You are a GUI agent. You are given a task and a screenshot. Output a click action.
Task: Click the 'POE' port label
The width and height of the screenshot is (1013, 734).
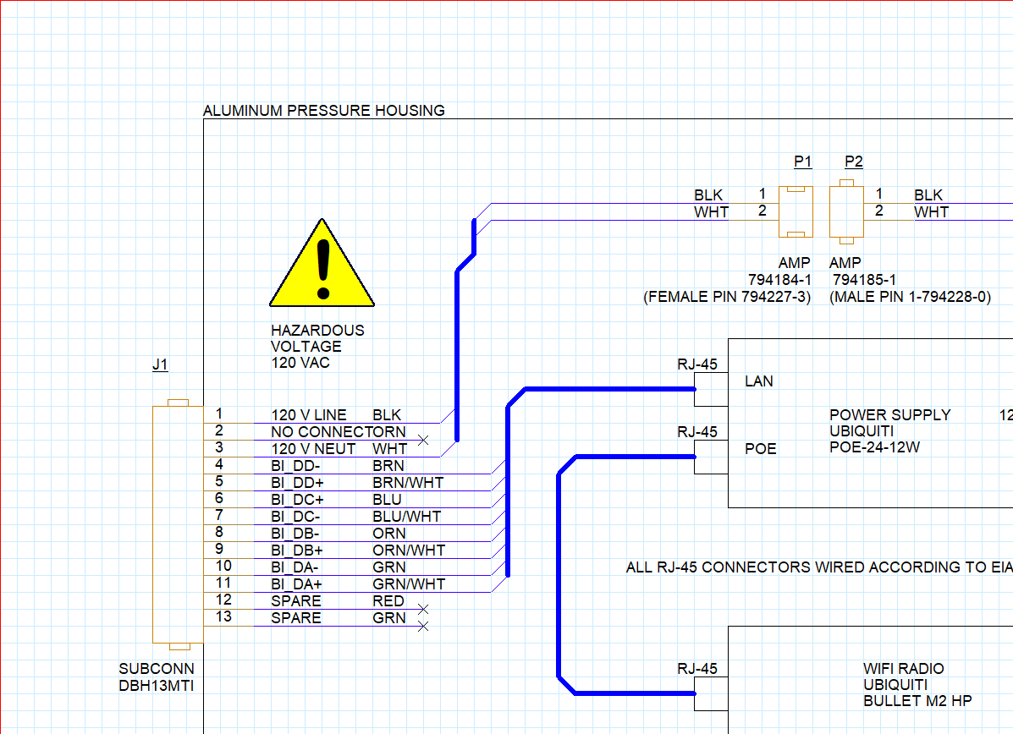[x=761, y=449]
